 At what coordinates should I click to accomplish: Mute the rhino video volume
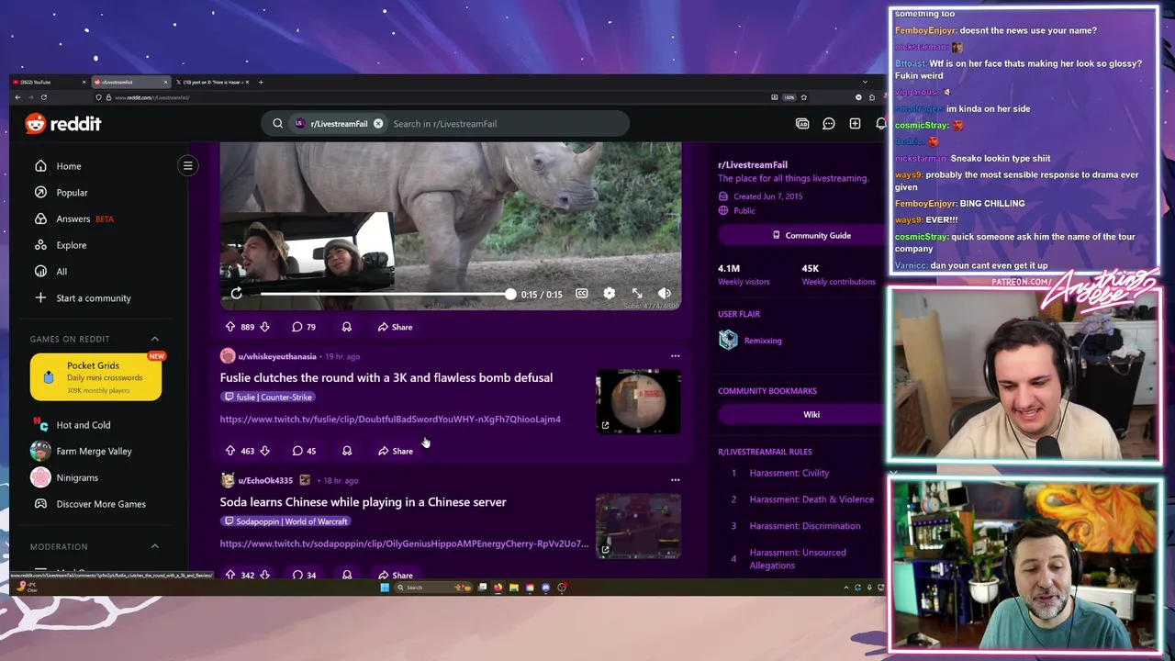665,294
